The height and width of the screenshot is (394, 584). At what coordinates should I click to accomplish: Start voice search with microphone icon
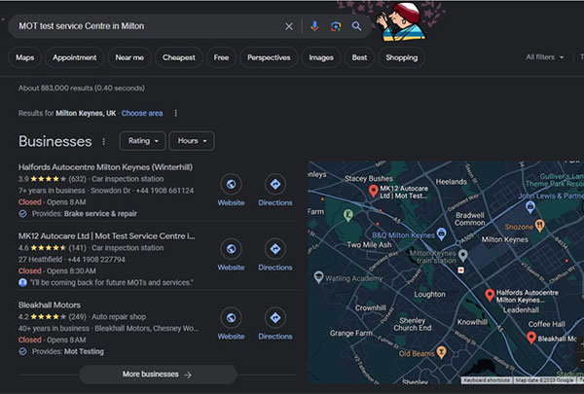314,26
